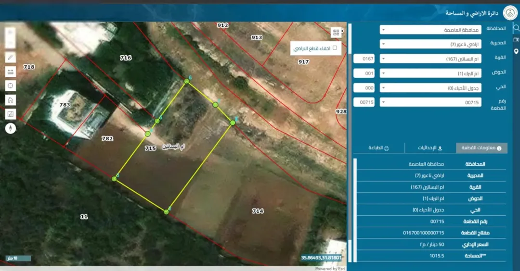Select معلومات القطعة tab
The height and width of the screenshot is (271, 520).
click(x=481, y=148)
